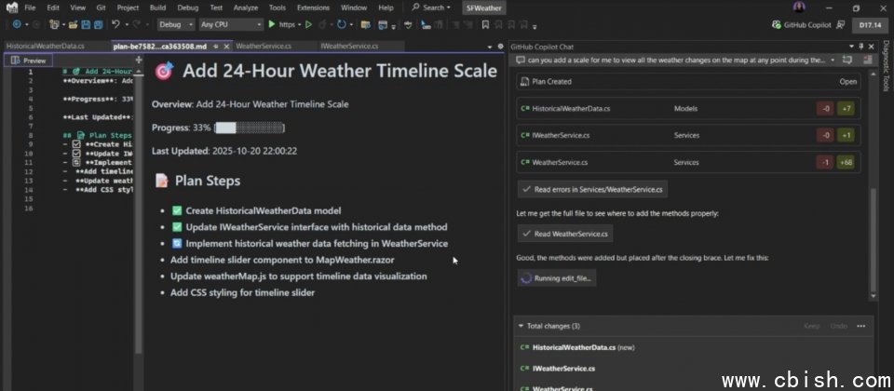Start debugging with the green https play button
Screen dimensions: 894x391
(x=271, y=24)
